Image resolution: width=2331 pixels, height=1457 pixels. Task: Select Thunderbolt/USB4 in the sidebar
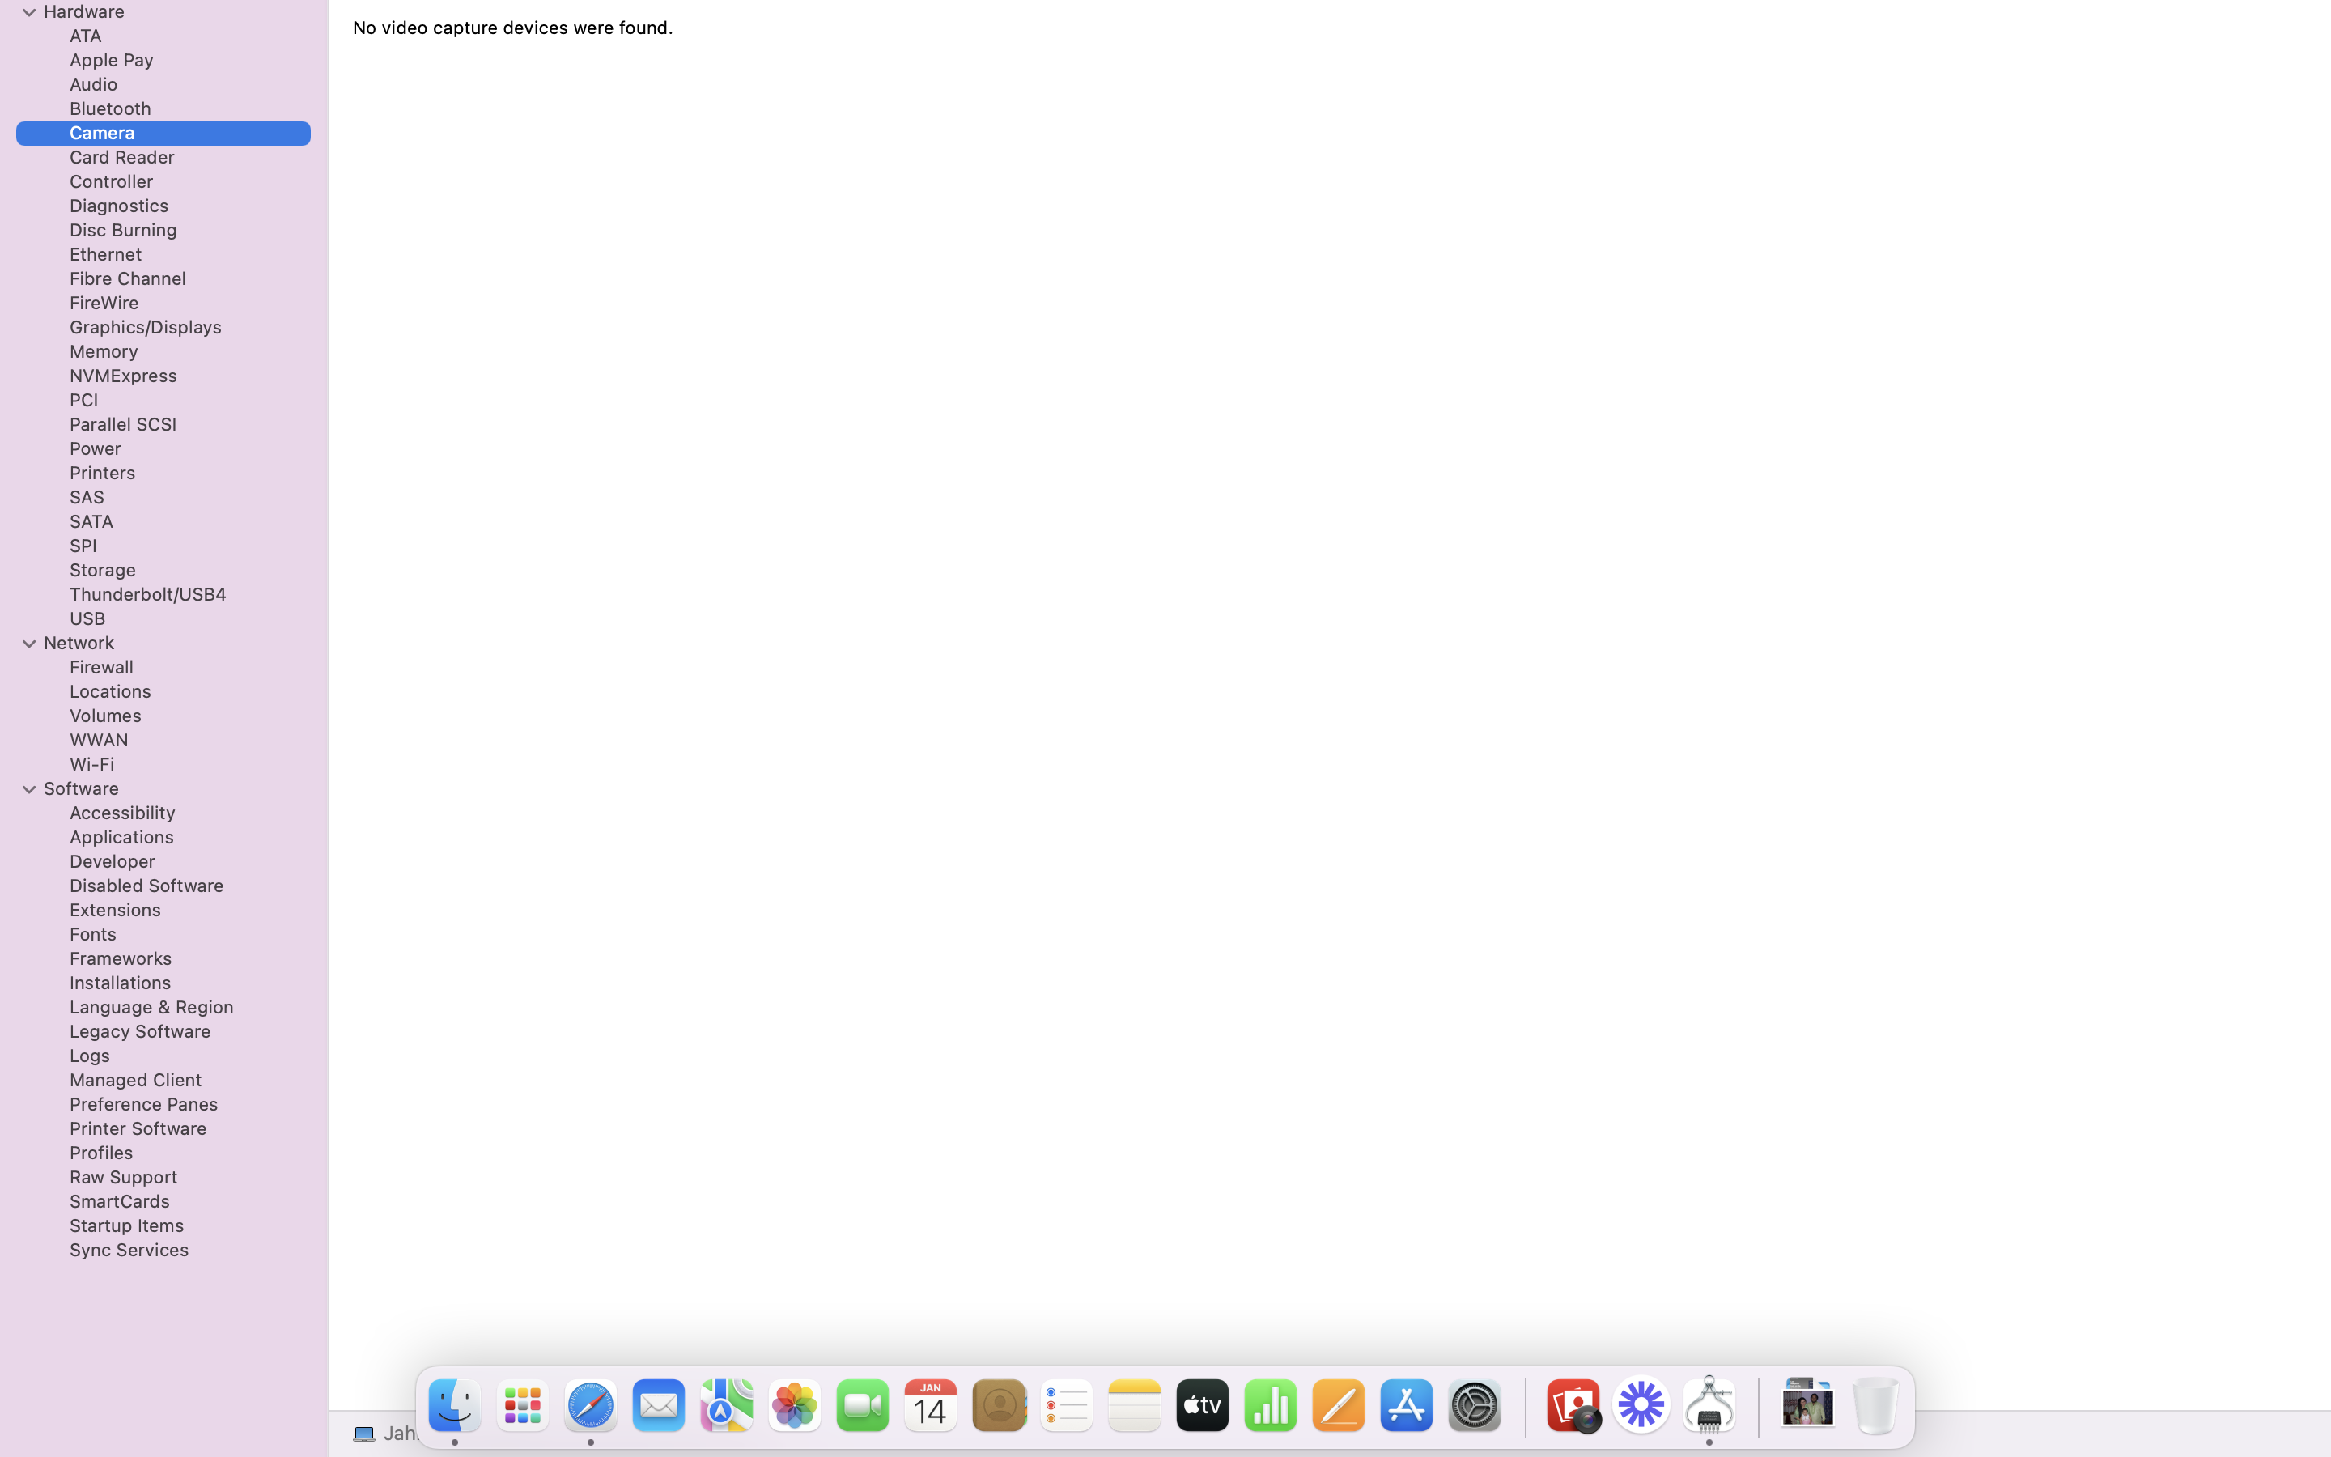tap(147, 595)
